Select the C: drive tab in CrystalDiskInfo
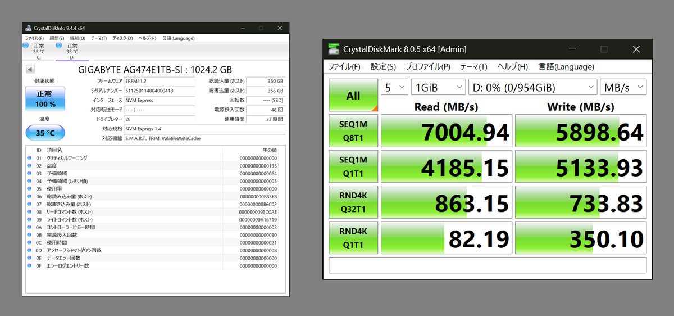Viewport: 674px width, 316px height. 39,51
